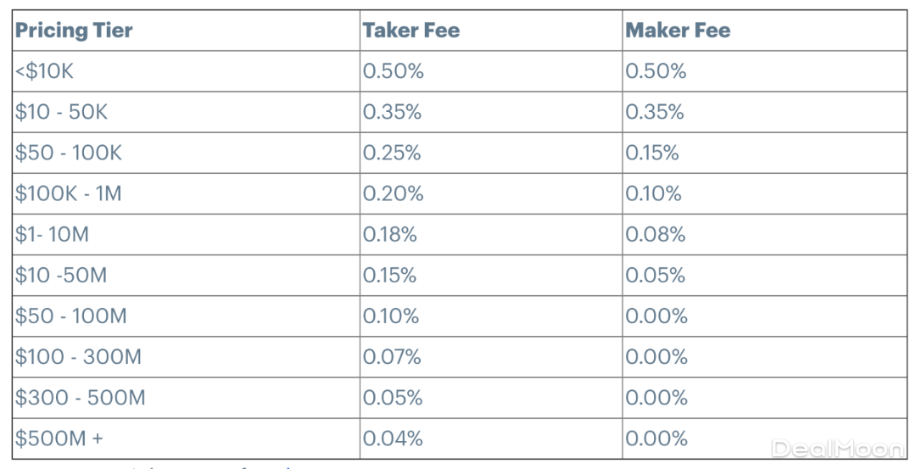916x469 pixels.
Task: Select the <$10K pricing tier cell
Action: coord(44,71)
